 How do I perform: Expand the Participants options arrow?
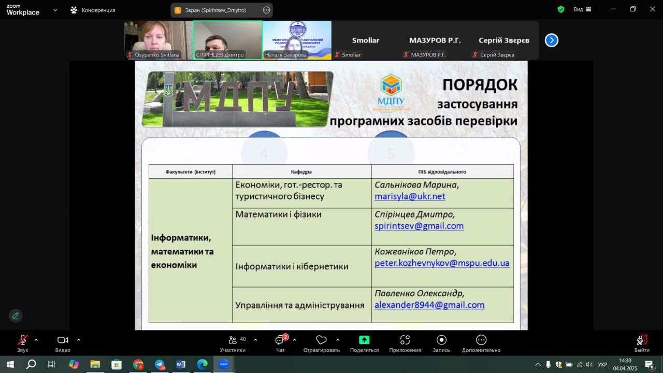pos(255,340)
